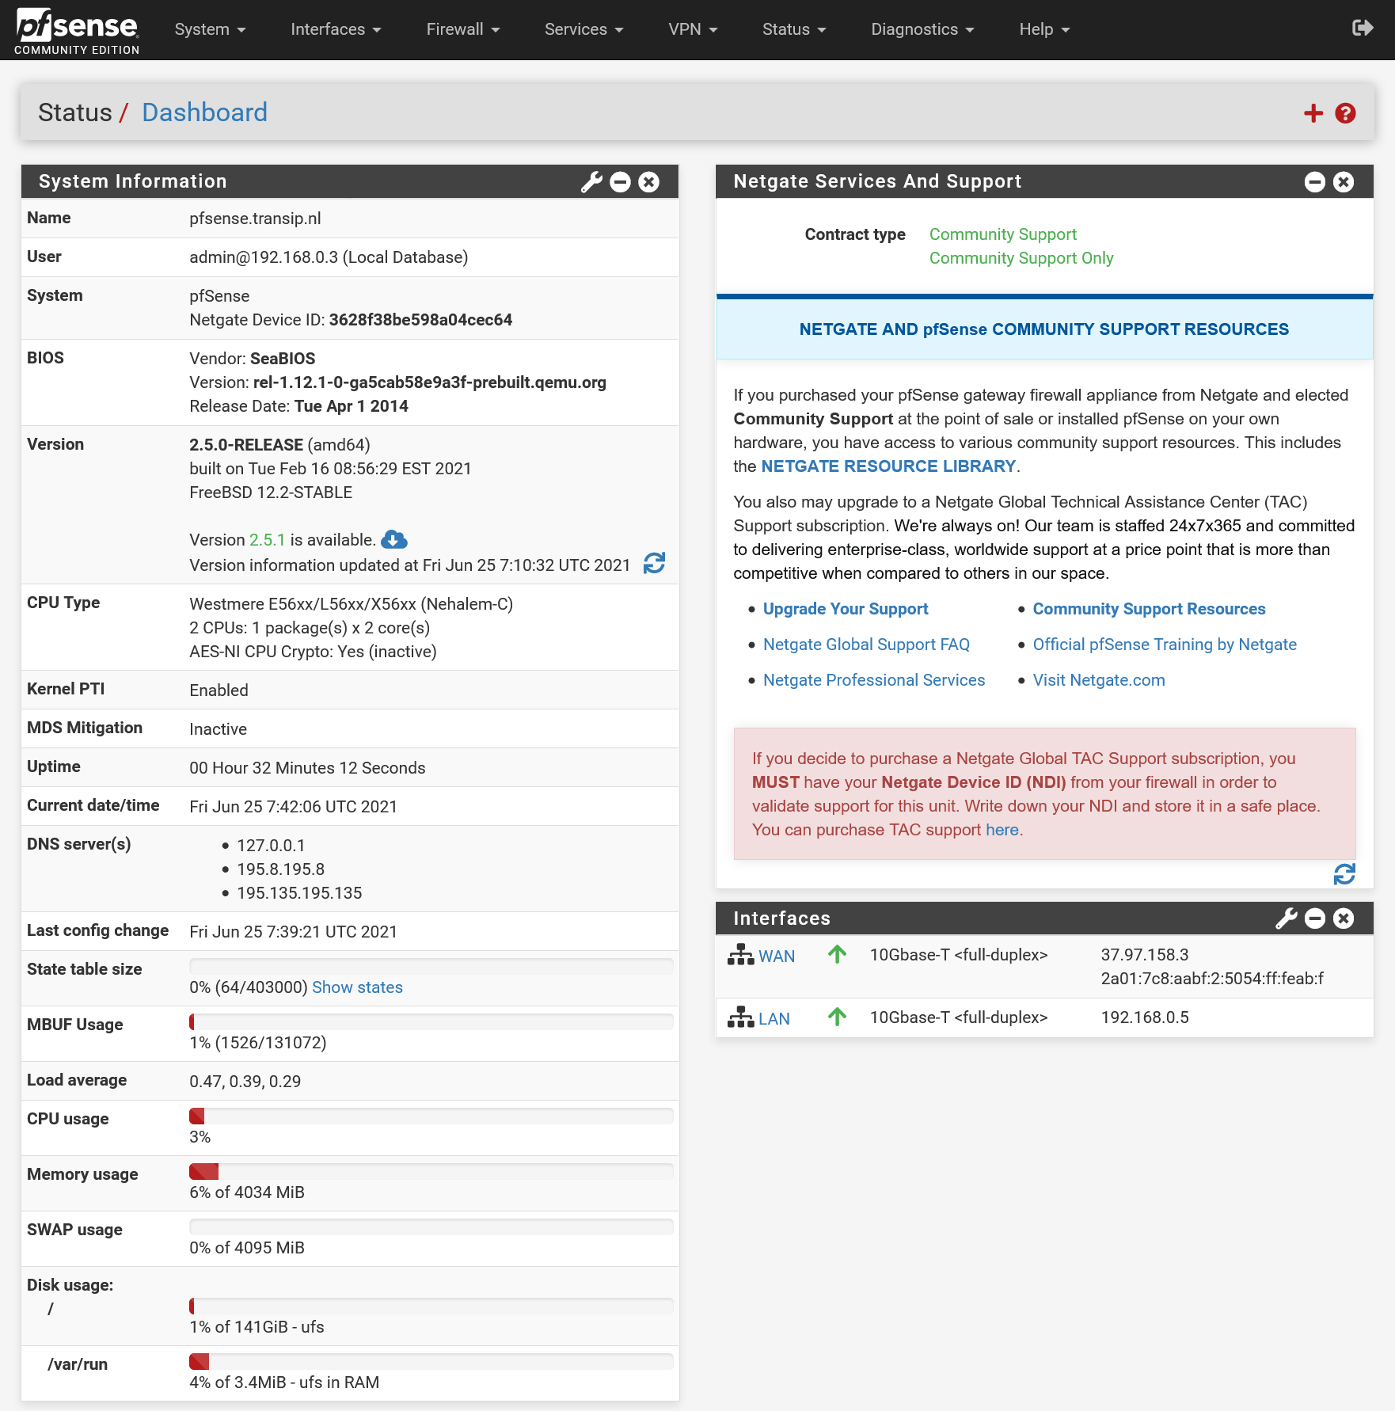
Task: Close the Interfaces widget
Action: tap(1344, 918)
